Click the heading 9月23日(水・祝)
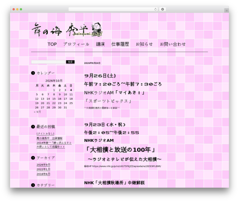Image resolution: width=239 pixels, height=202 pixels. [x=105, y=125]
